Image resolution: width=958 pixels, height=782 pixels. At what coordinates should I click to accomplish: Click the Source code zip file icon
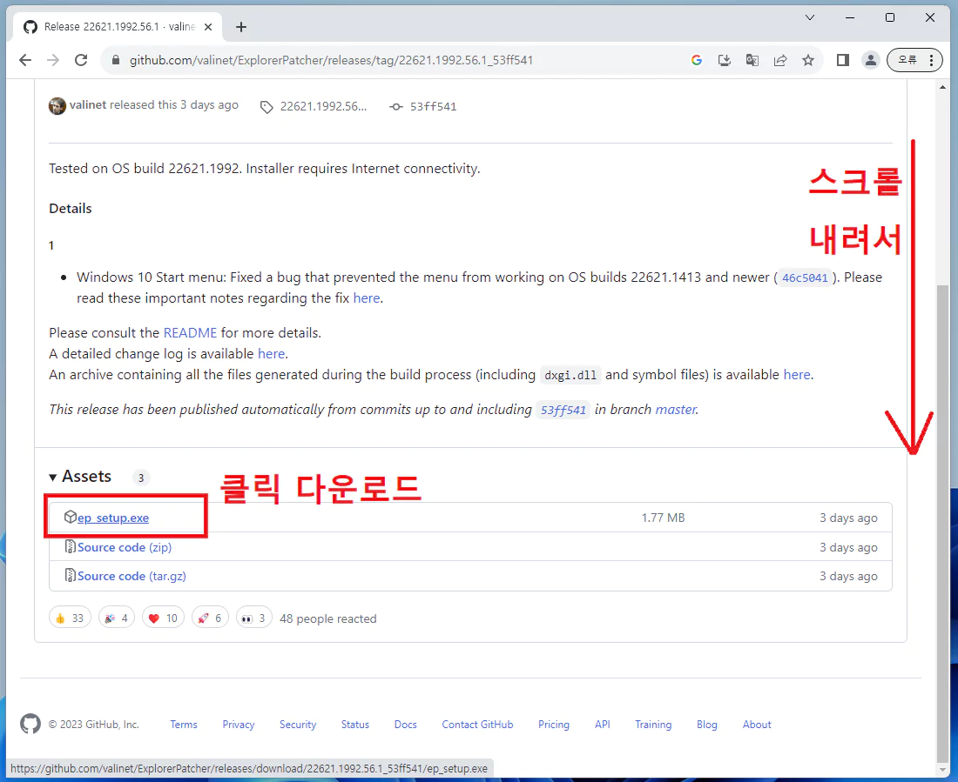71,546
